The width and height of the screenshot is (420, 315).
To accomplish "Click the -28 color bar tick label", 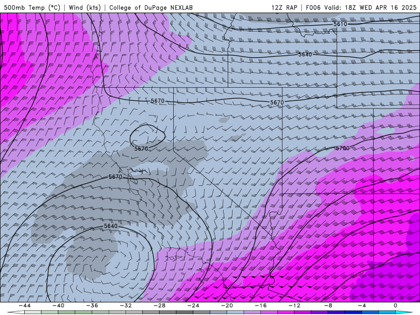I will coord(160,306).
